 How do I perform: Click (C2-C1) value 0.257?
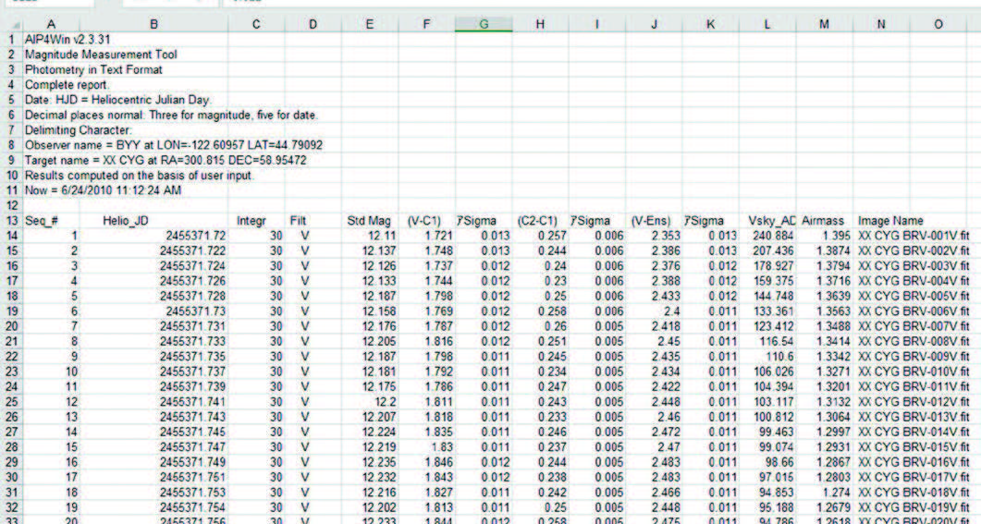(540, 236)
